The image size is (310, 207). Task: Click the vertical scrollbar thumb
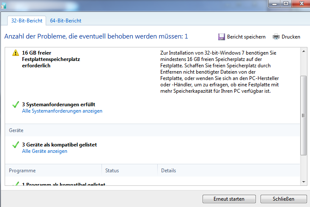tap(304, 116)
